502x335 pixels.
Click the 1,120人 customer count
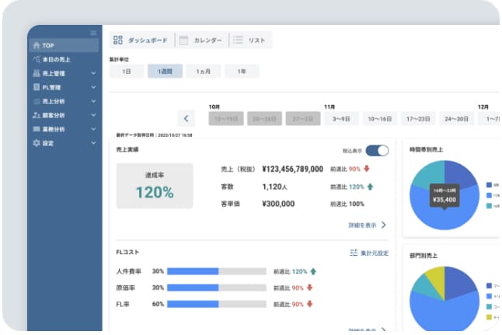click(274, 187)
